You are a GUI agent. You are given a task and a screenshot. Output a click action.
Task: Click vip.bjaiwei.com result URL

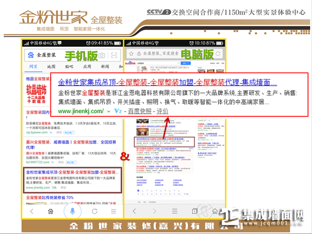click(37, 132)
